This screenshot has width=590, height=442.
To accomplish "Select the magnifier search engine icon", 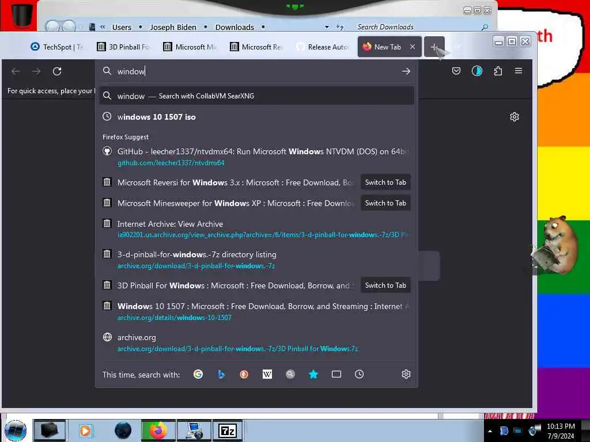I will pyautogui.click(x=290, y=374).
